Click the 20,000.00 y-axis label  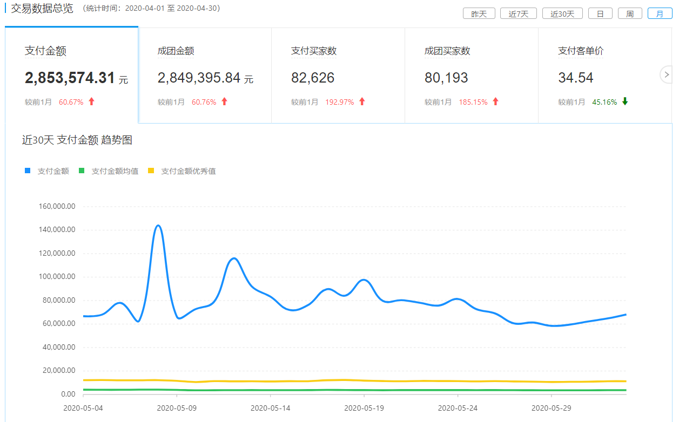tap(58, 371)
